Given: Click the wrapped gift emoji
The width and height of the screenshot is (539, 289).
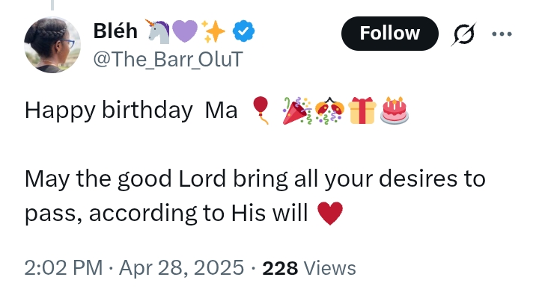Looking at the screenshot, I should click(362, 111).
